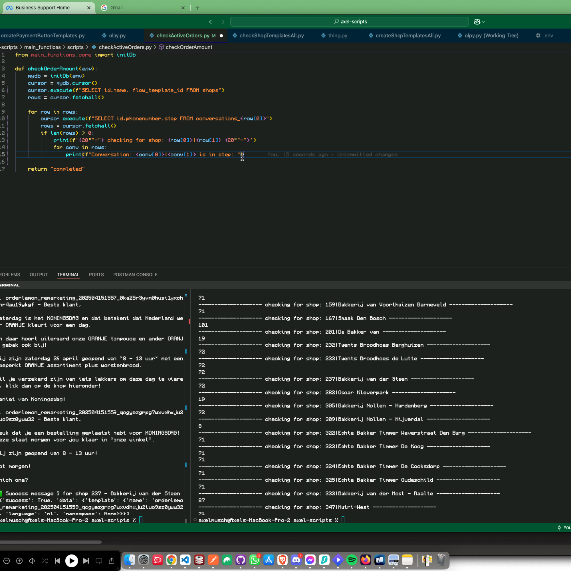Switch to the checkShopTemplatesAll.py tab
The width and height of the screenshot is (571, 571).
[271, 36]
